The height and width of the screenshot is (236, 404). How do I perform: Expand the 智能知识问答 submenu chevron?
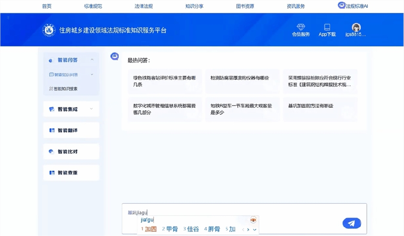tap(91, 74)
